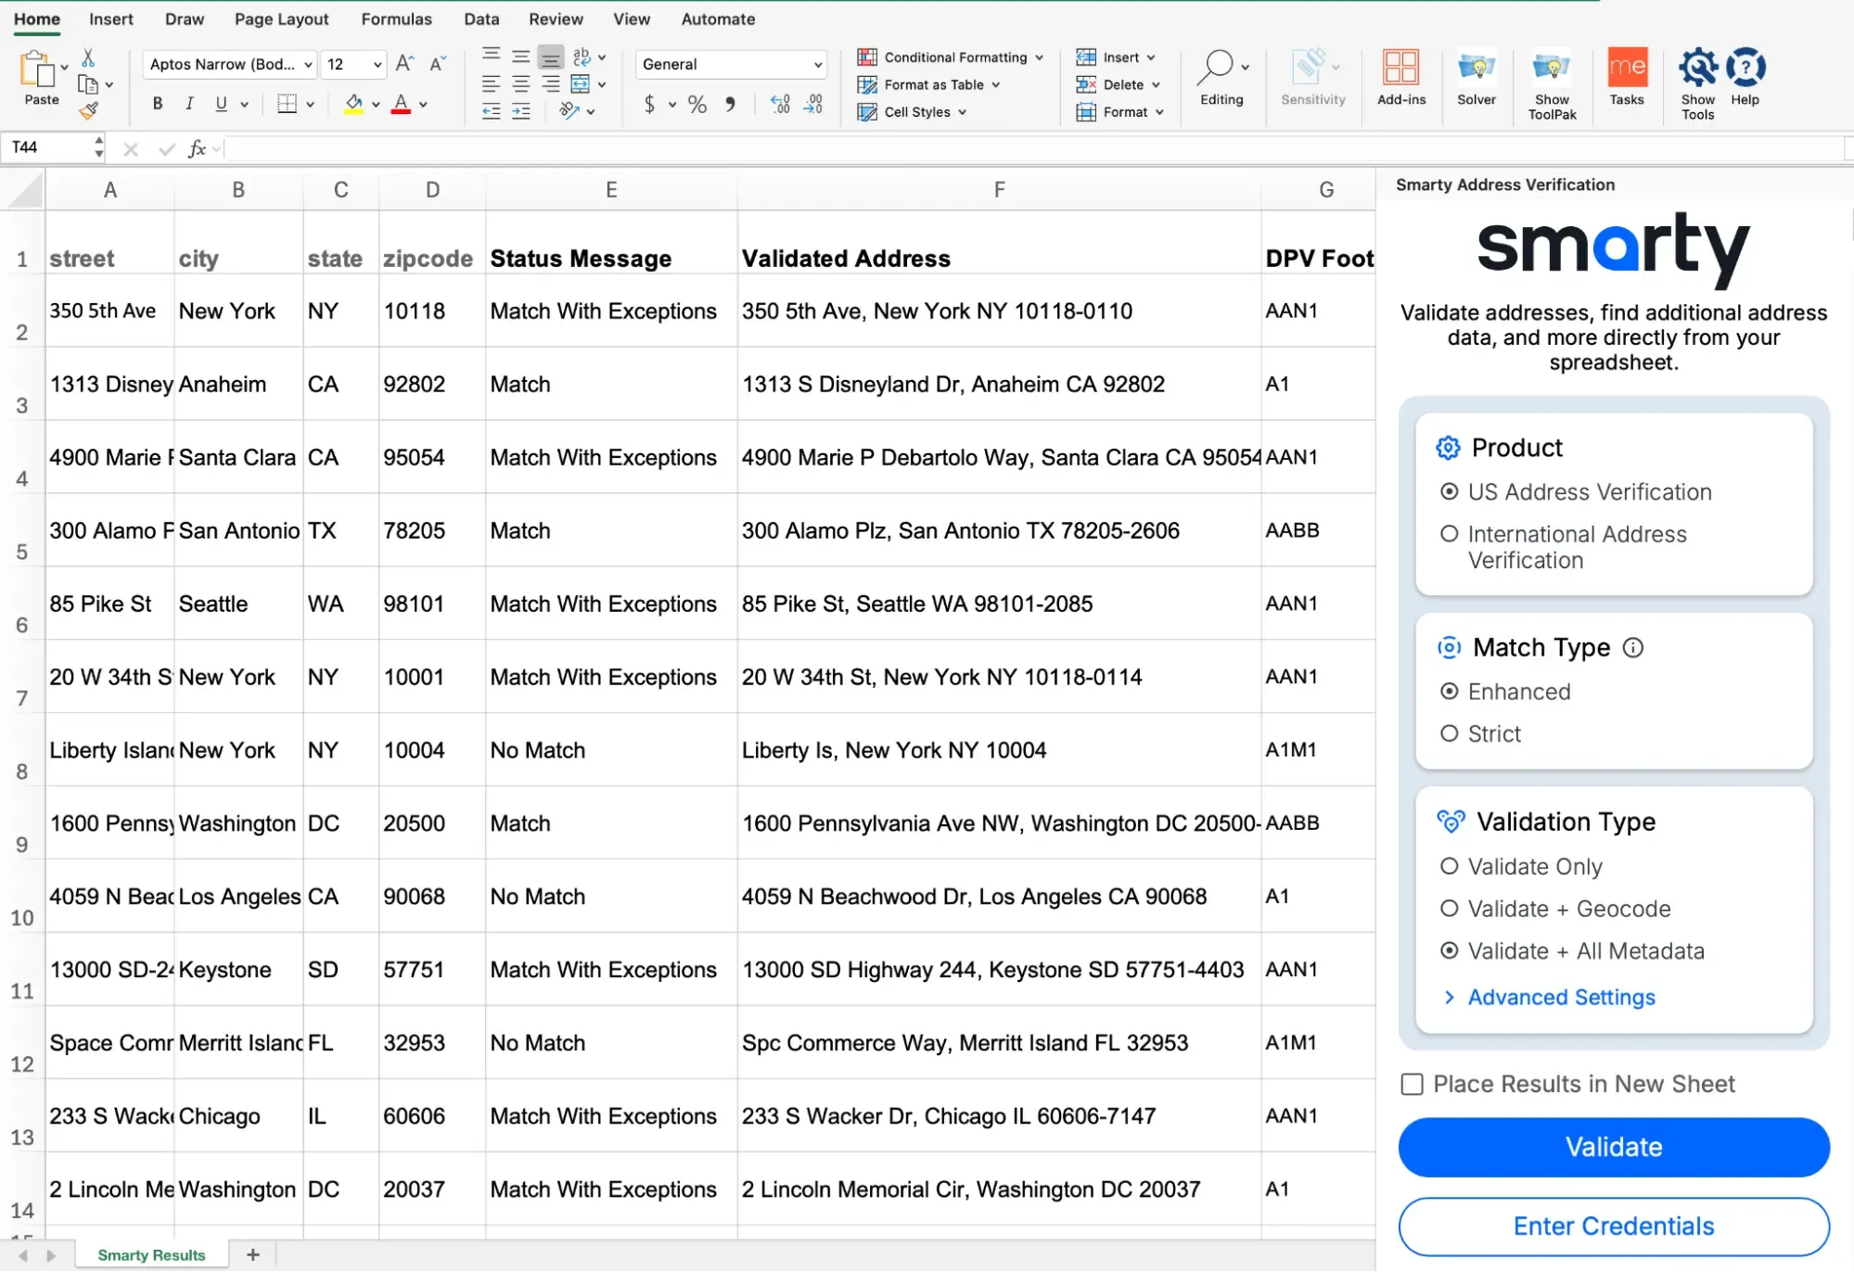This screenshot has height=1272, width=1854.
Task: Switch to the Draw ribbon tab
Action: coord(185,19)
